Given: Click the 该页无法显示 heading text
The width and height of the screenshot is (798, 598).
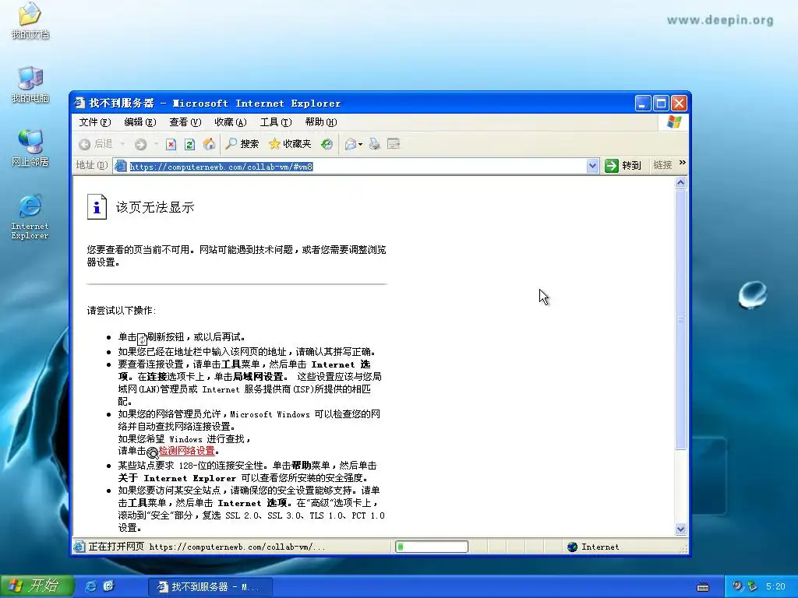Looking at the screenshot, I should pyautogui.click(x=155, y=207).
